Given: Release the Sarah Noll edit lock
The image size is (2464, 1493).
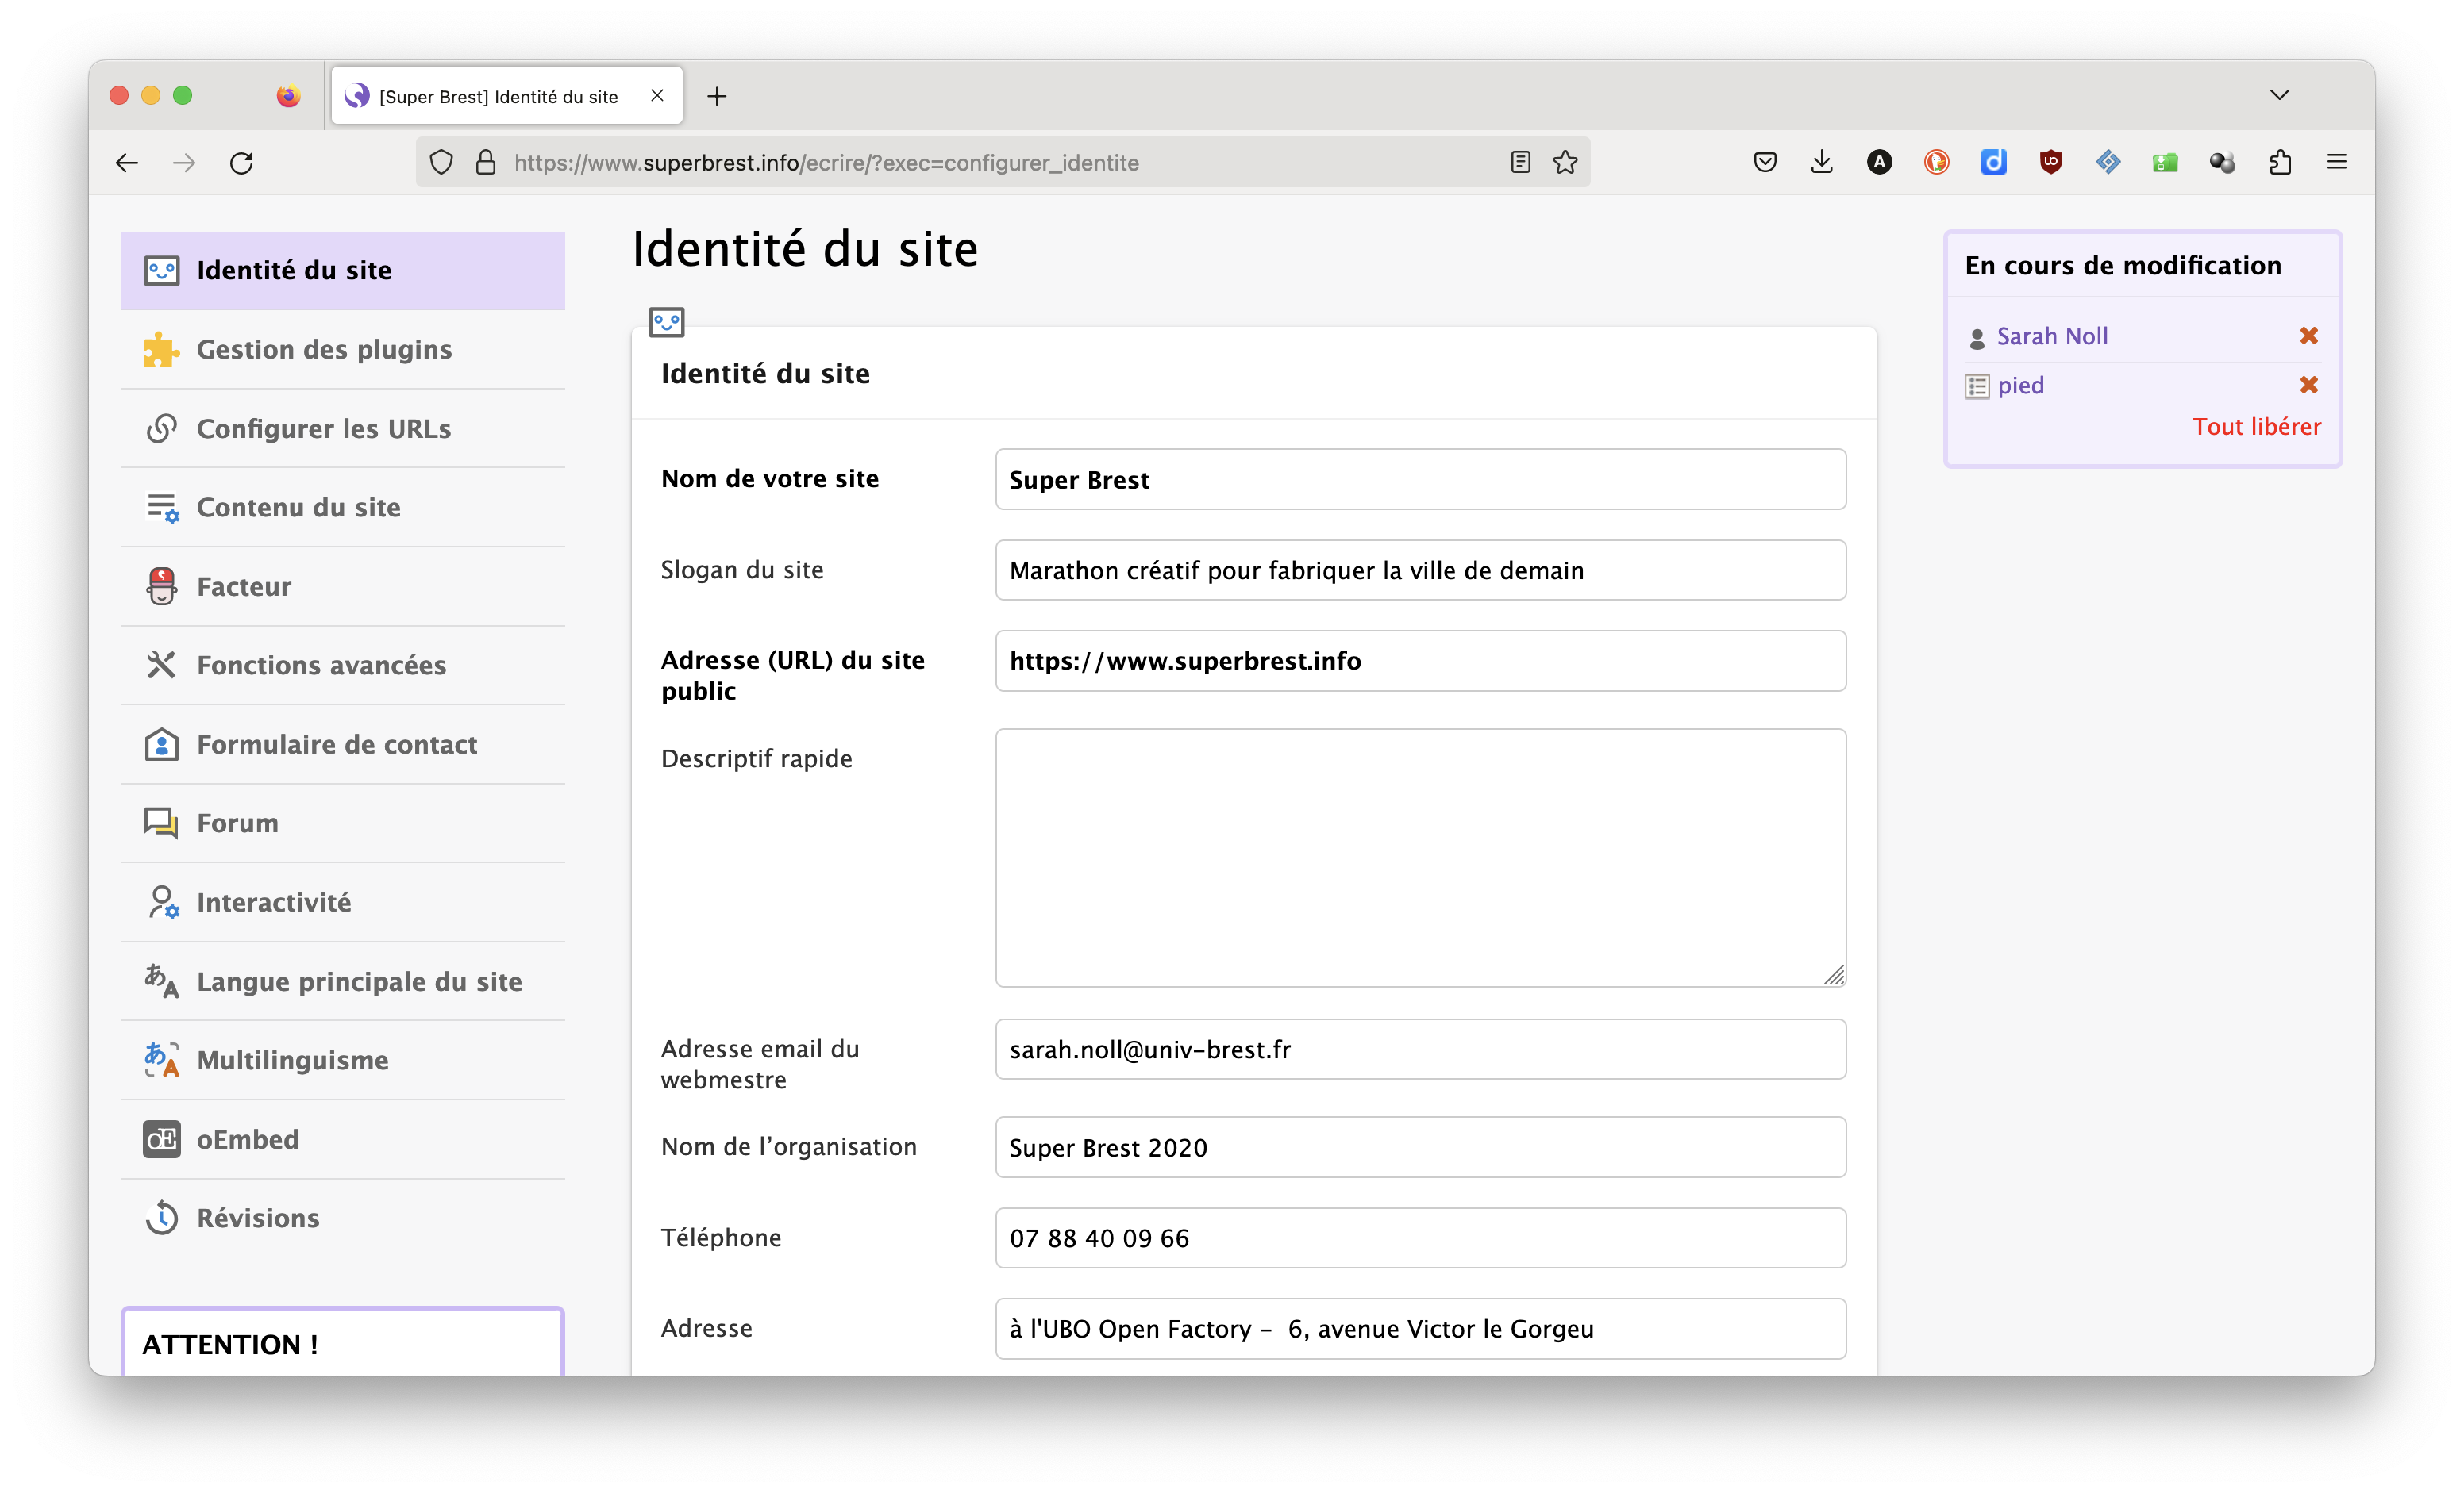Looking at the screenshot, I should [2308, 336].
